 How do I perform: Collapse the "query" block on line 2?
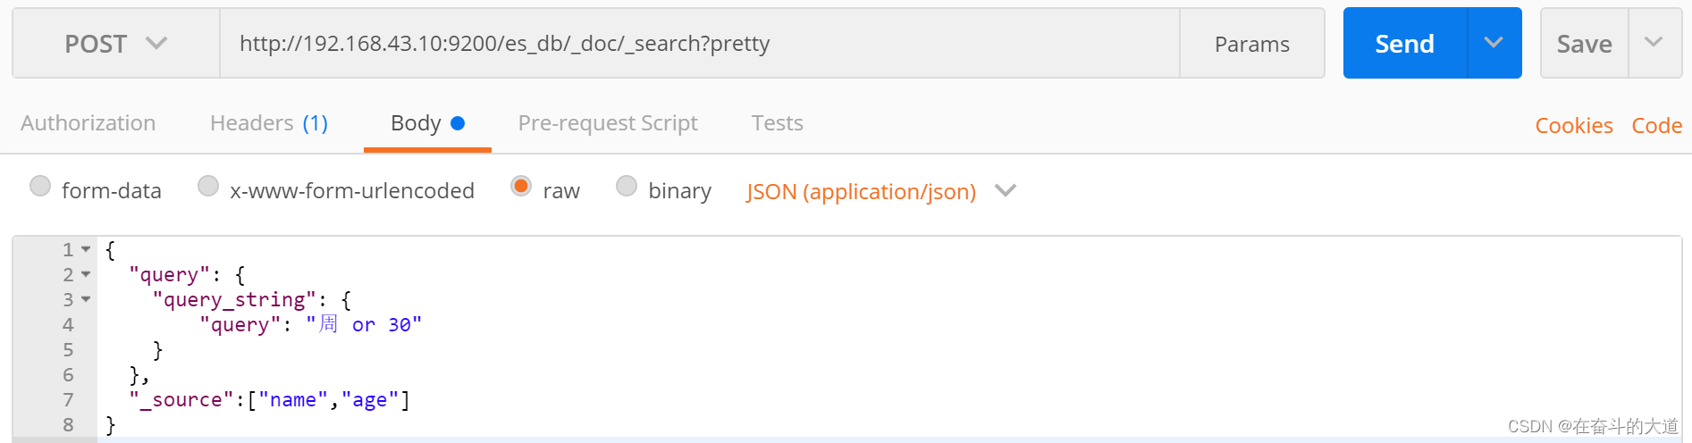(x=86, y=275)
